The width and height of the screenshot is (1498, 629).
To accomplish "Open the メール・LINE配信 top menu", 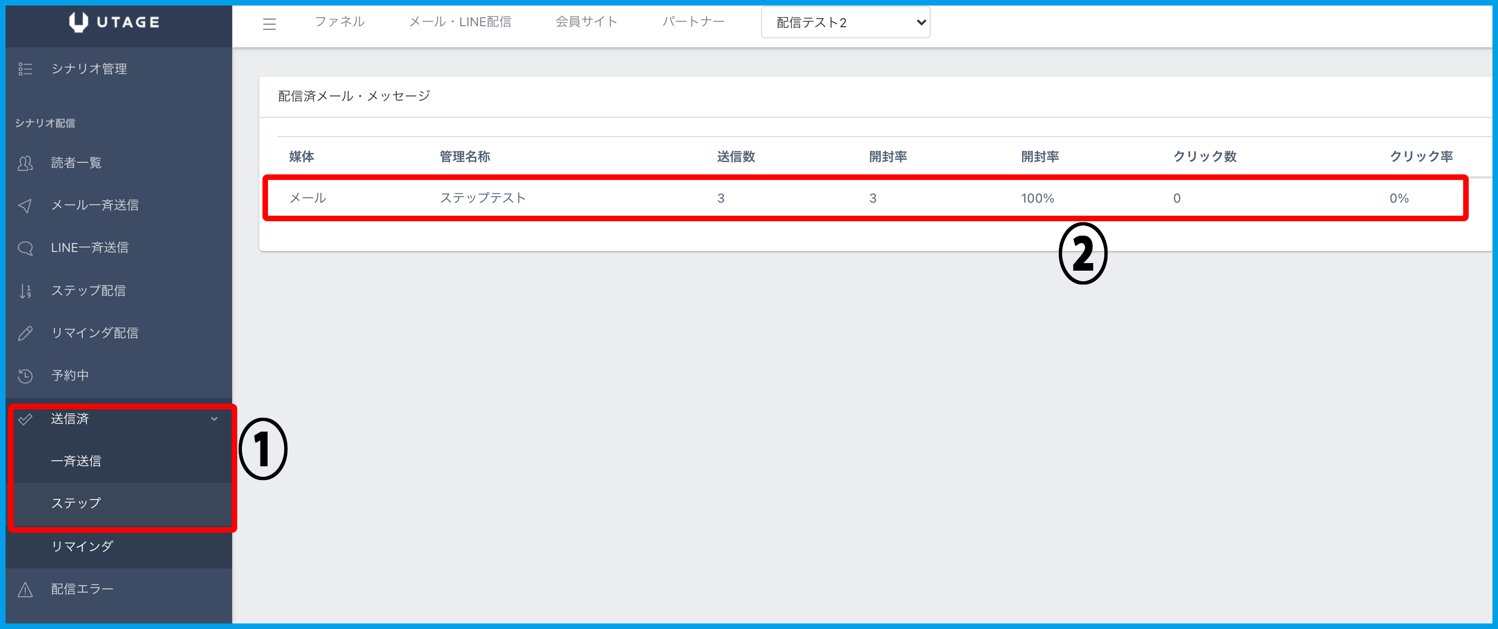I will pyautogui.click(x=460, y=22).
